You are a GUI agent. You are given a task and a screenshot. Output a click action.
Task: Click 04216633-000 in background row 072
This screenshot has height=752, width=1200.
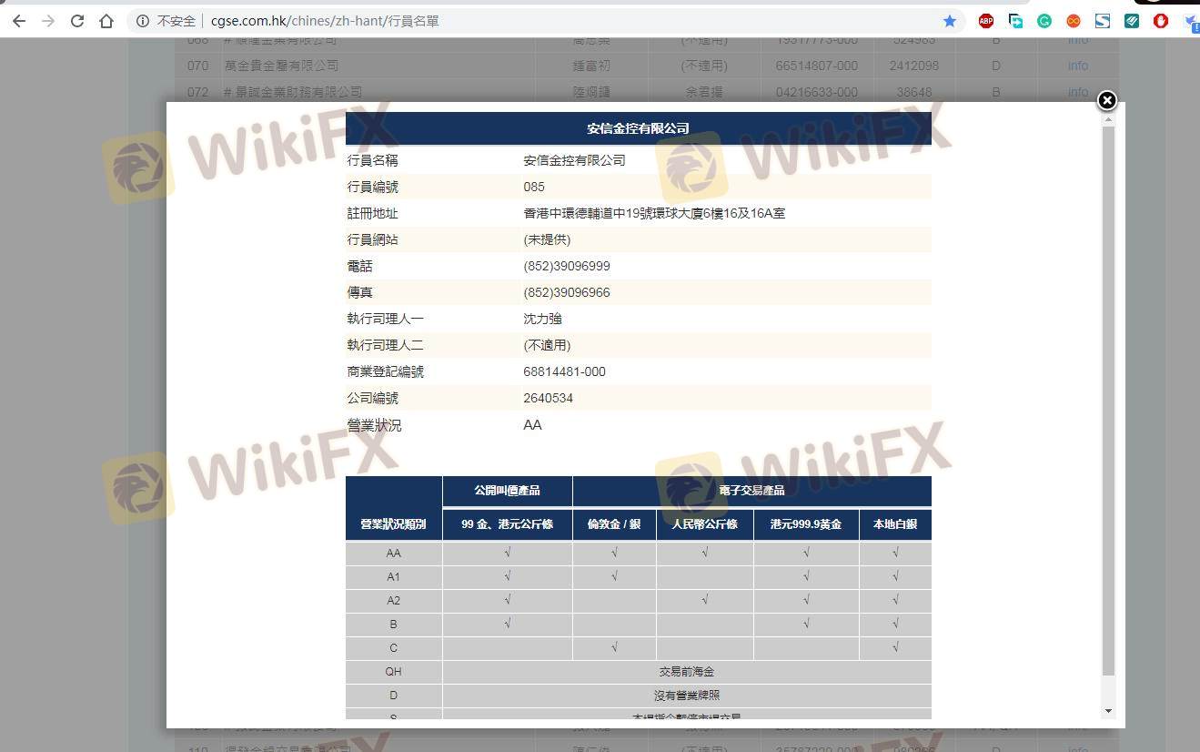point(817,92)
